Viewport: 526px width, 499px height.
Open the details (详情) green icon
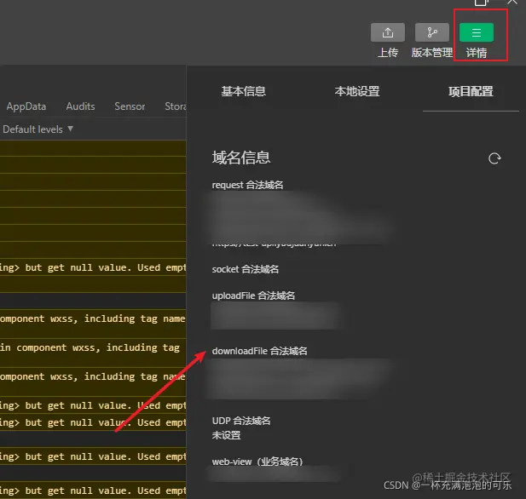coord(476,32)
